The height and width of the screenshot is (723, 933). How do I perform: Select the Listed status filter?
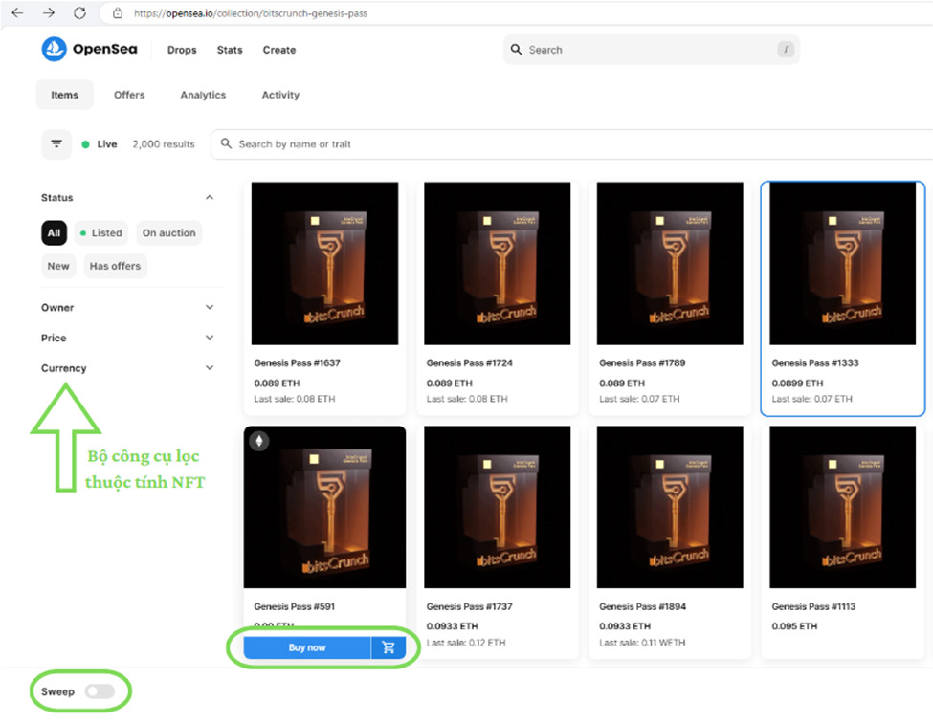100,232
